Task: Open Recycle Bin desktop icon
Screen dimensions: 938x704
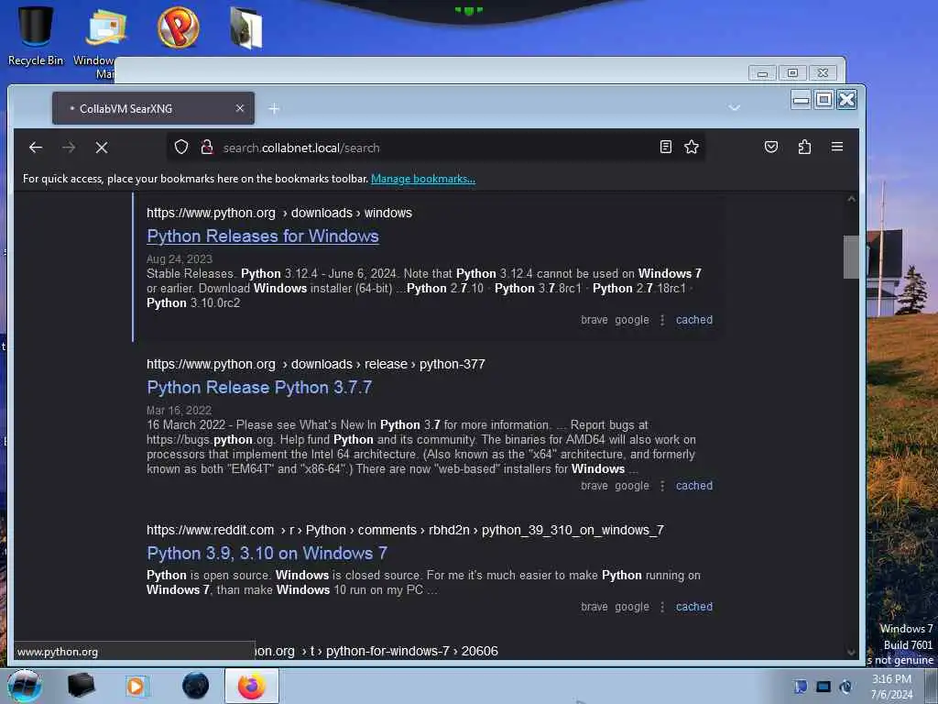Action: 36,35
